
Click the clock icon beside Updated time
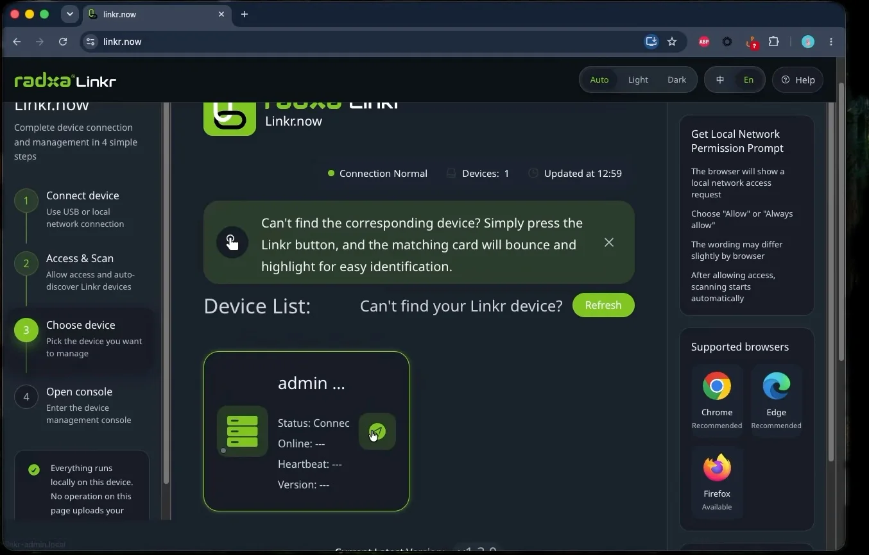tap(533, 174)
